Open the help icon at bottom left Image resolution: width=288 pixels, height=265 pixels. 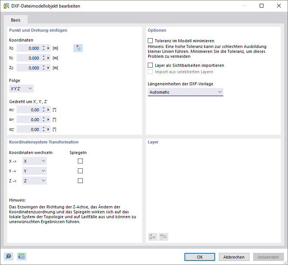(x=8, y=256)
